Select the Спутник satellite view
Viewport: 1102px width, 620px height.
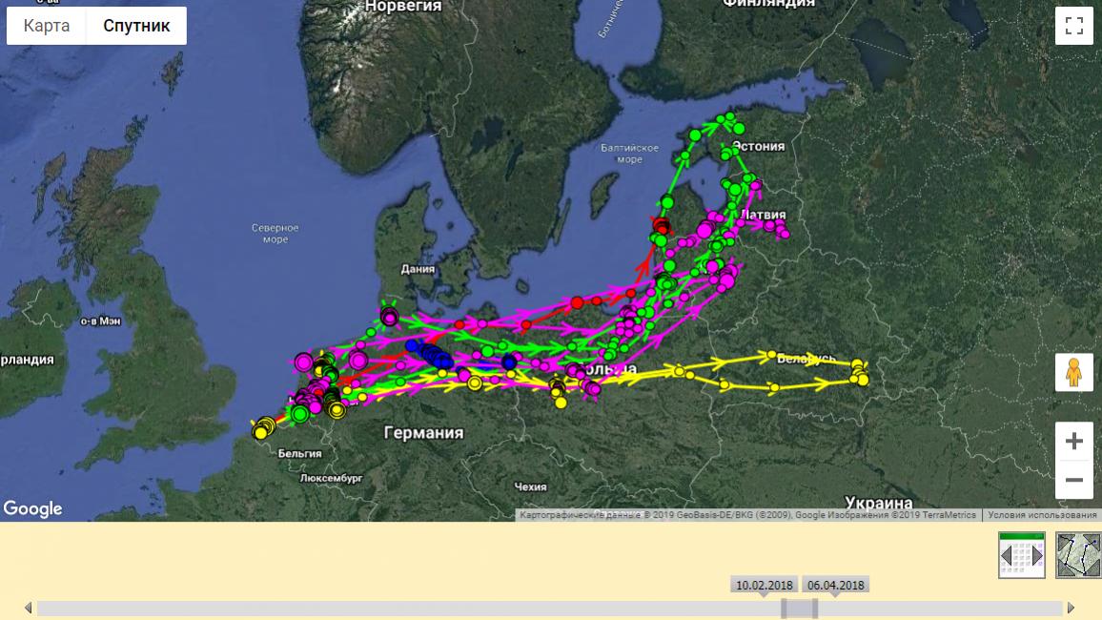pos(136,26)
